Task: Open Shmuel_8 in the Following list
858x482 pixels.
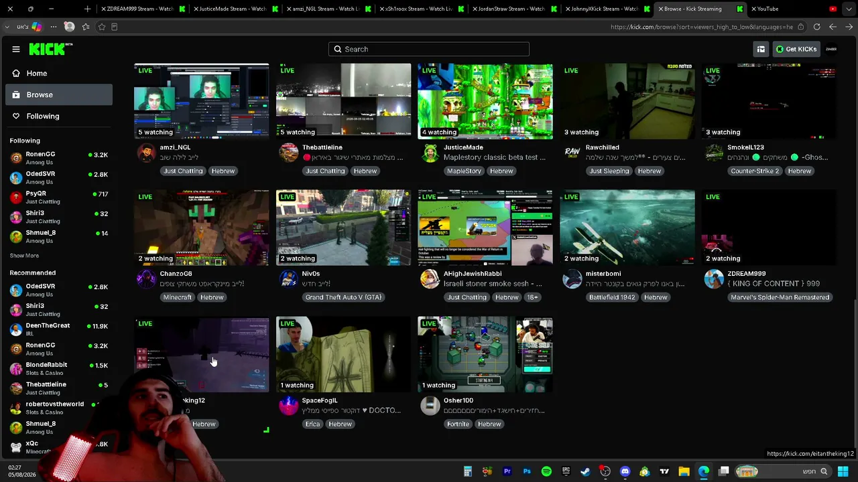Action: pyautogui.click(x=59, y=236)
